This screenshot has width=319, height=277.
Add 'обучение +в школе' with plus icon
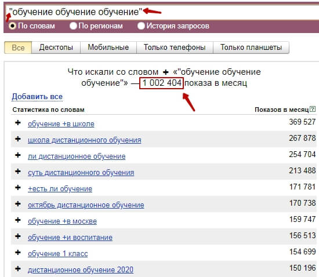(18, 122)
